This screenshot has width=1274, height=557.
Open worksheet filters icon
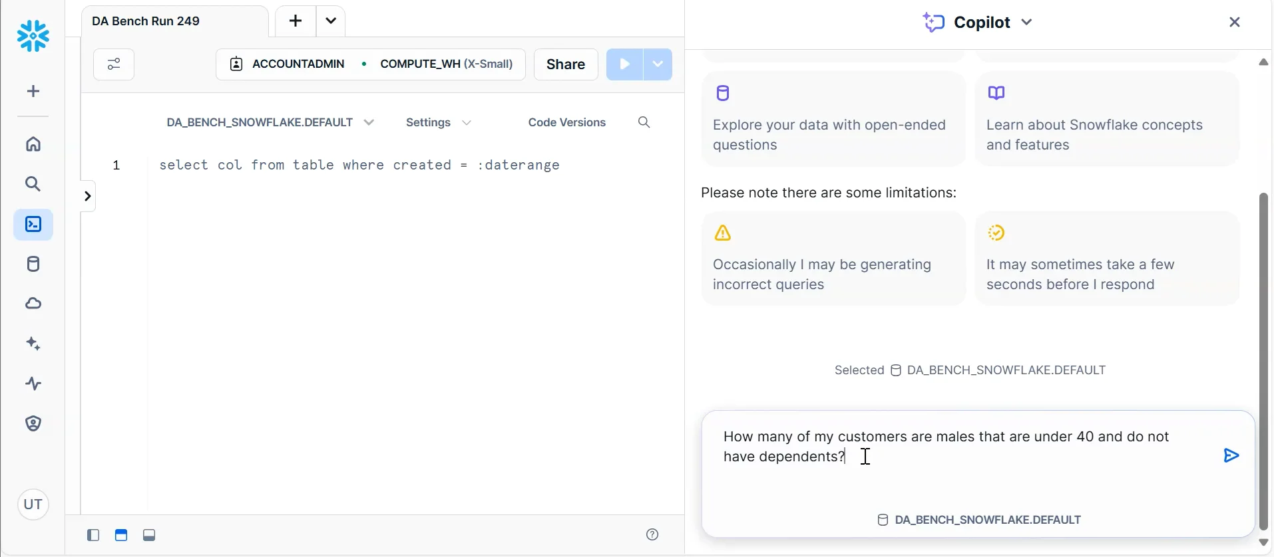point(114,64)
